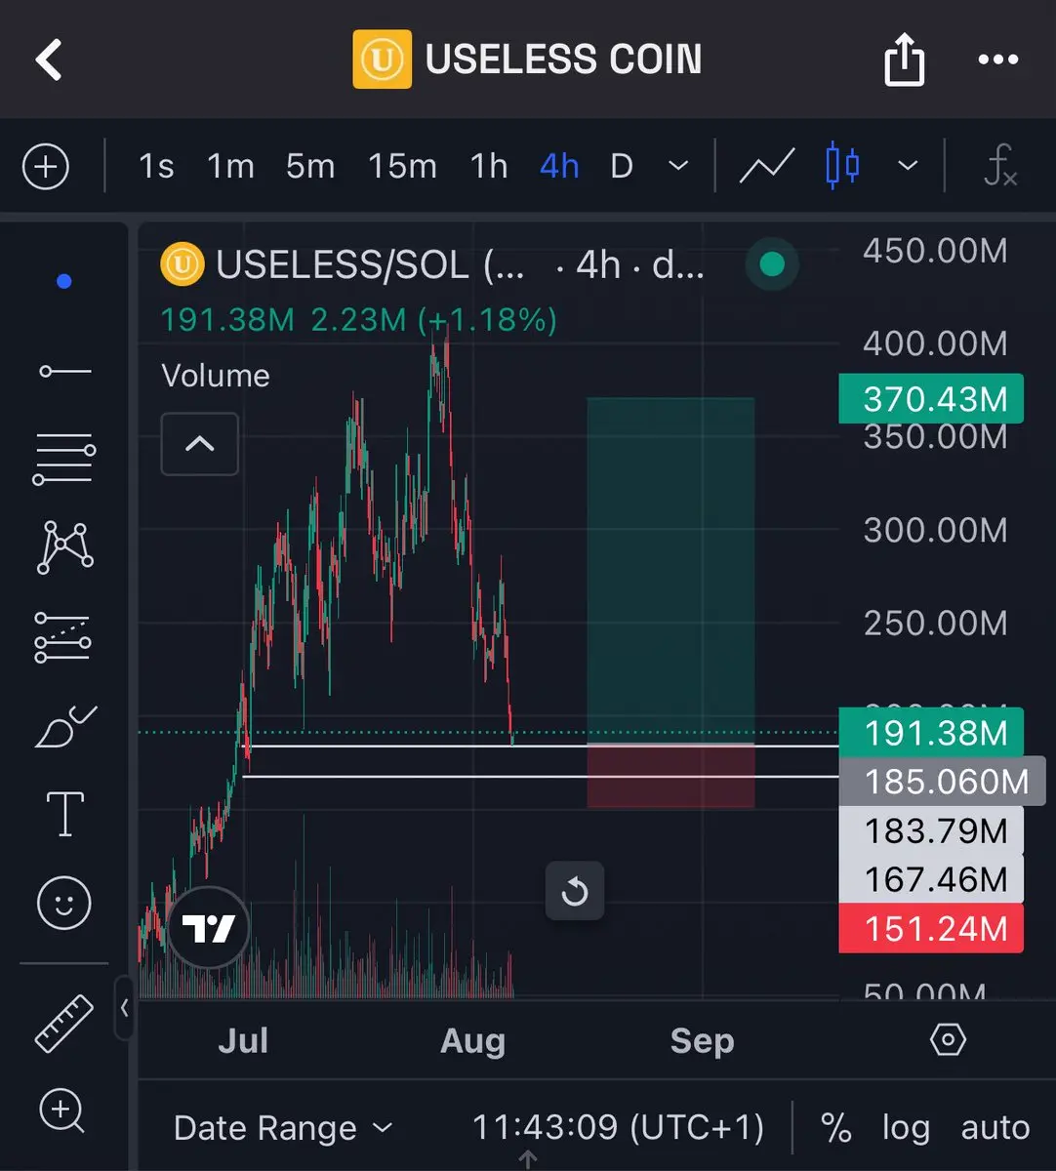Image resolution: width=1056 pixels, height=1171 pixels.
Task: Choose the brush drawing tool
Action: coord(64,727)
